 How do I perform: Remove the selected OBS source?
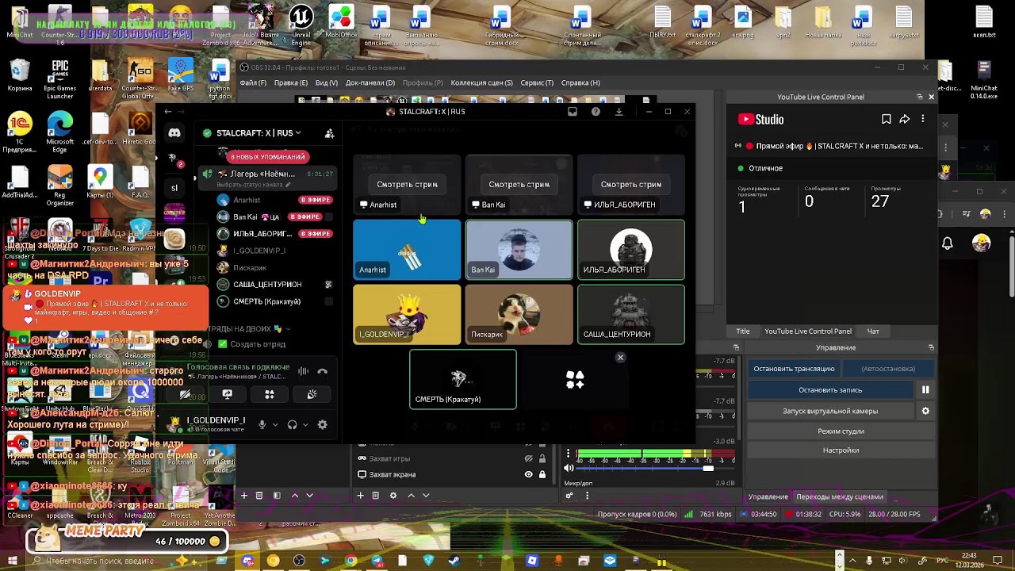(x=376, y=496)
